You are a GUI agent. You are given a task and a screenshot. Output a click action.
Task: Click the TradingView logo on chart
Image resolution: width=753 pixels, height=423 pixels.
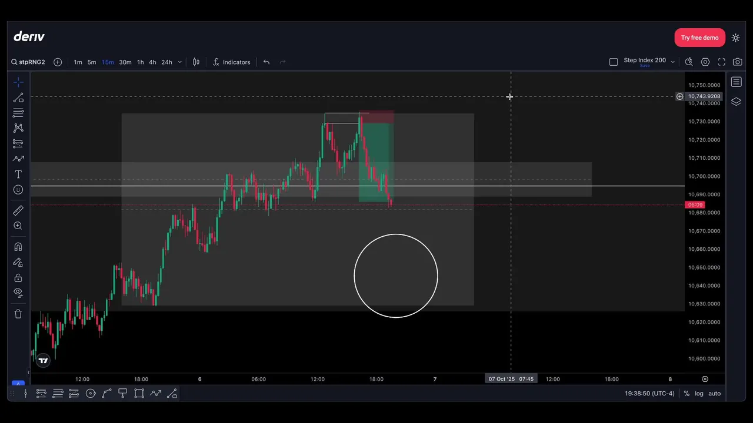[43, 360]
